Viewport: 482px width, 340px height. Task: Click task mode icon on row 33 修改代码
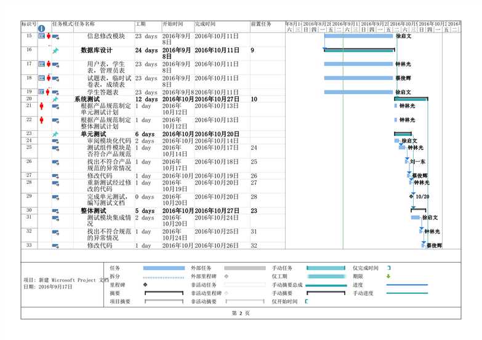point(55,246)
